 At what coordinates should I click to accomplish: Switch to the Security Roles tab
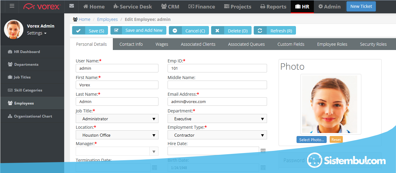[373, 44]
